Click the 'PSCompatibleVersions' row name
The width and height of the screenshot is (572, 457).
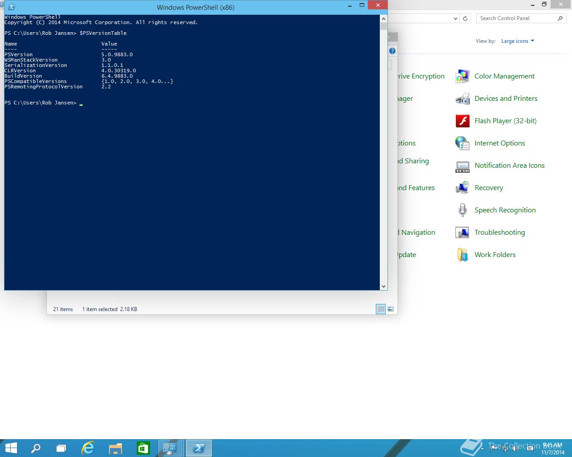point(36,81)
